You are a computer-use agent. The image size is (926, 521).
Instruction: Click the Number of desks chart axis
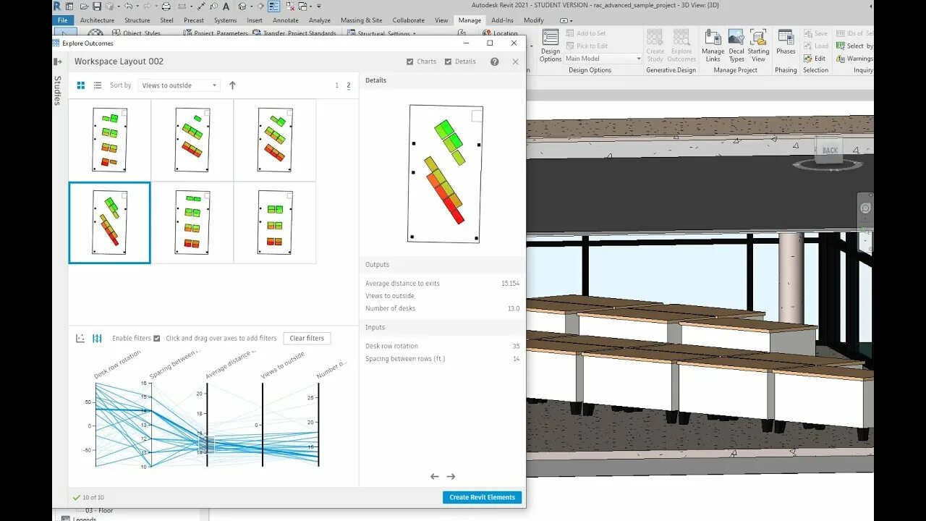point(318,425)
